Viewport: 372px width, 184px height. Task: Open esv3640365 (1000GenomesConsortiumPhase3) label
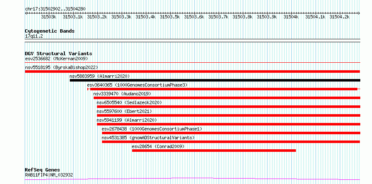[x=137, y=85]
